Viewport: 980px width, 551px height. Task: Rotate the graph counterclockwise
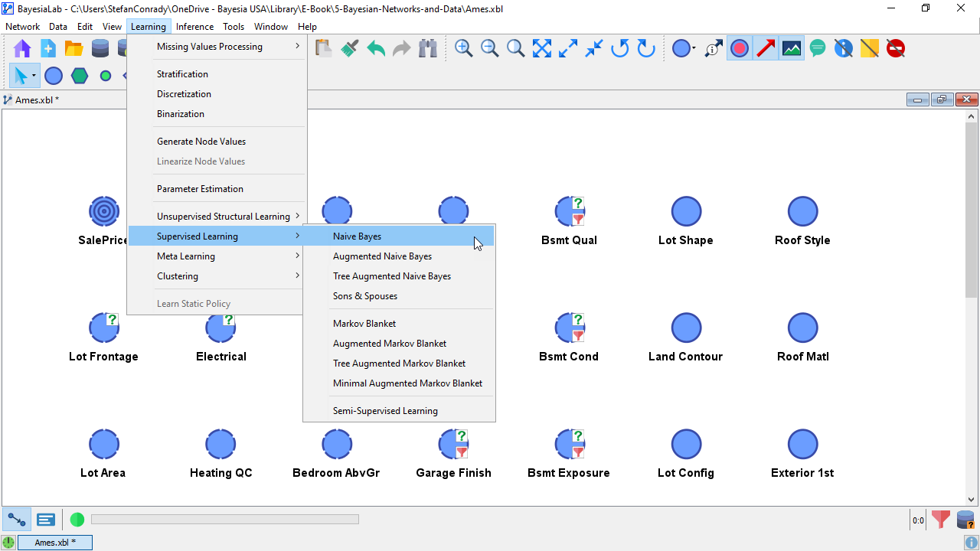[620, 49]
